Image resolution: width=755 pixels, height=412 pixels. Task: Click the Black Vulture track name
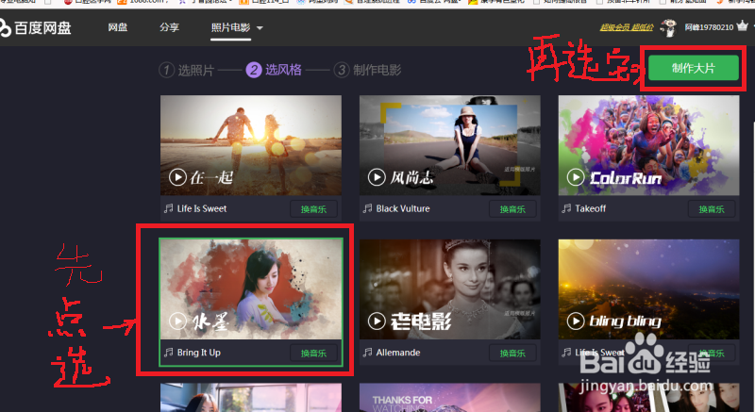click(x=403, y=208)
